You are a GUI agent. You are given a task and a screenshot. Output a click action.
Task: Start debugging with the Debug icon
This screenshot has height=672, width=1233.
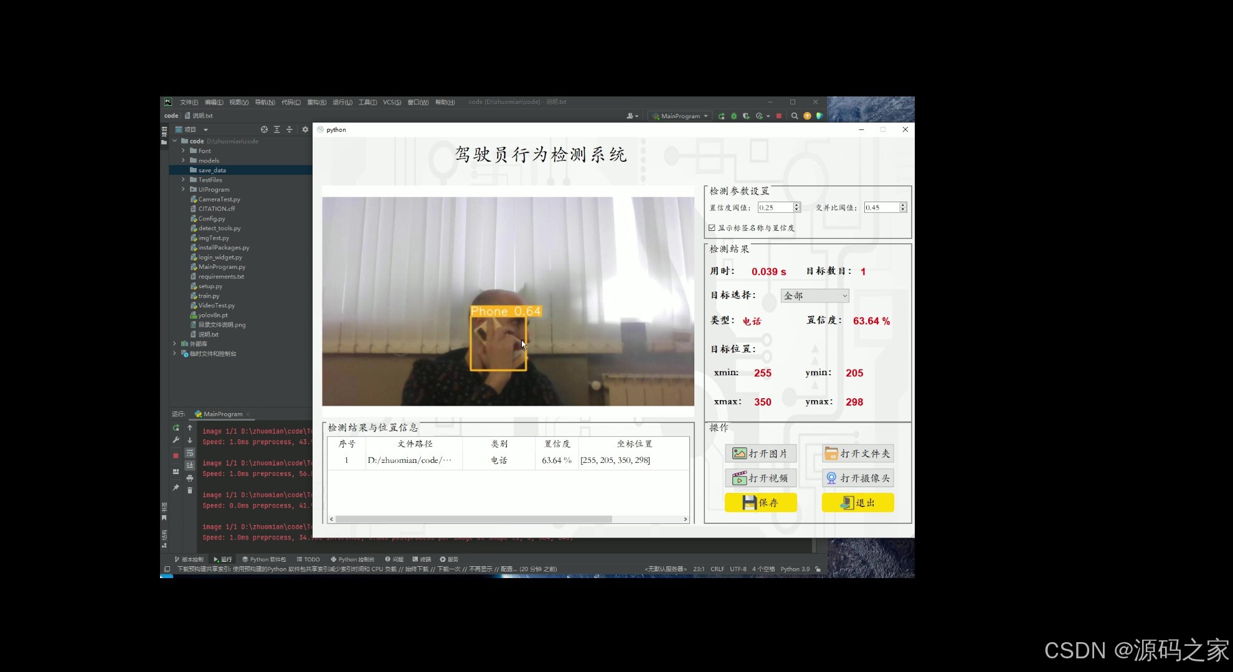(x=734, y=116)
